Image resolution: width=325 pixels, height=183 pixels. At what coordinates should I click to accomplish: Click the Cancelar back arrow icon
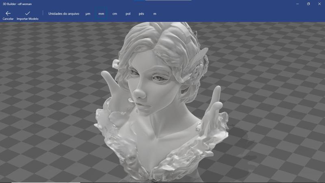click(8, 13)
